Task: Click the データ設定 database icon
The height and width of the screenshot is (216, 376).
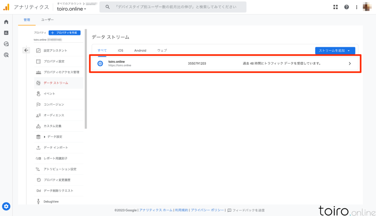Action: 38,137
